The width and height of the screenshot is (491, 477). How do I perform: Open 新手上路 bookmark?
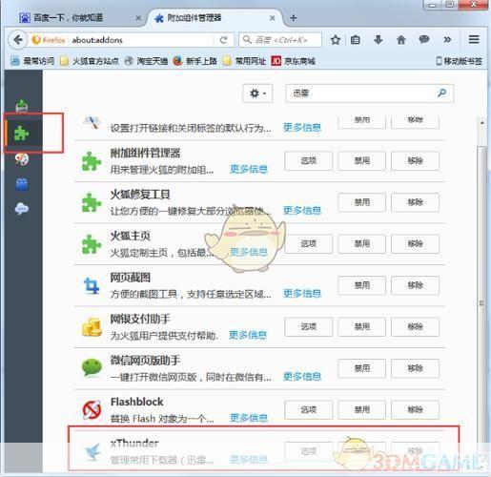click(195, 61)
